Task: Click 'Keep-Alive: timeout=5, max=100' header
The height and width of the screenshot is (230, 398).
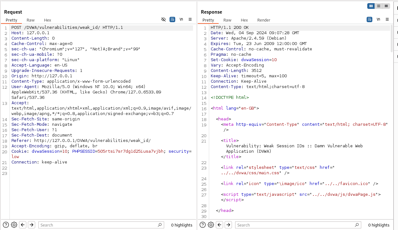Action: [249, 76]
